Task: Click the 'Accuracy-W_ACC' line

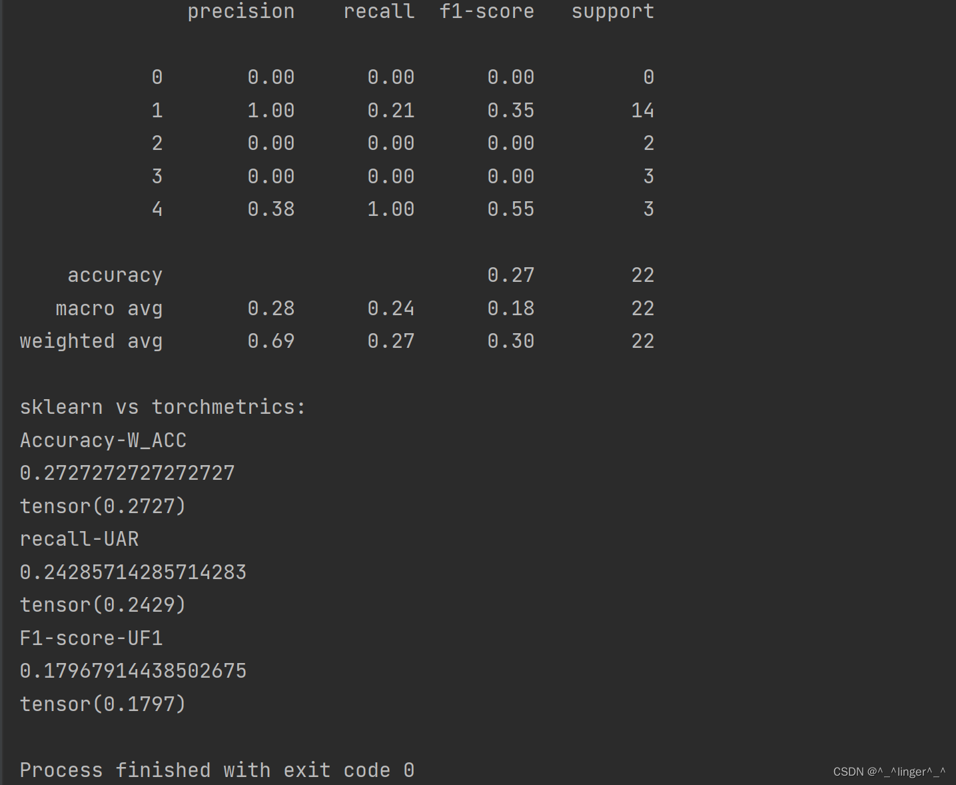Action: [x=103, y=440]
